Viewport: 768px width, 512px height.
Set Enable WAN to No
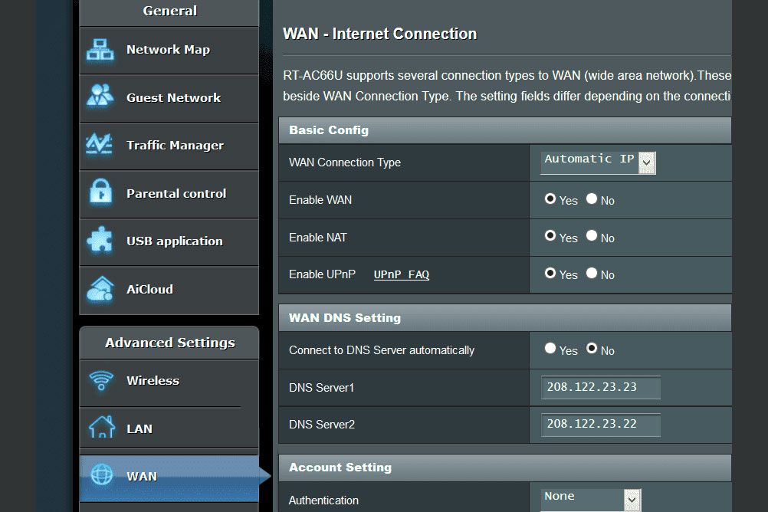pos(592,198)
